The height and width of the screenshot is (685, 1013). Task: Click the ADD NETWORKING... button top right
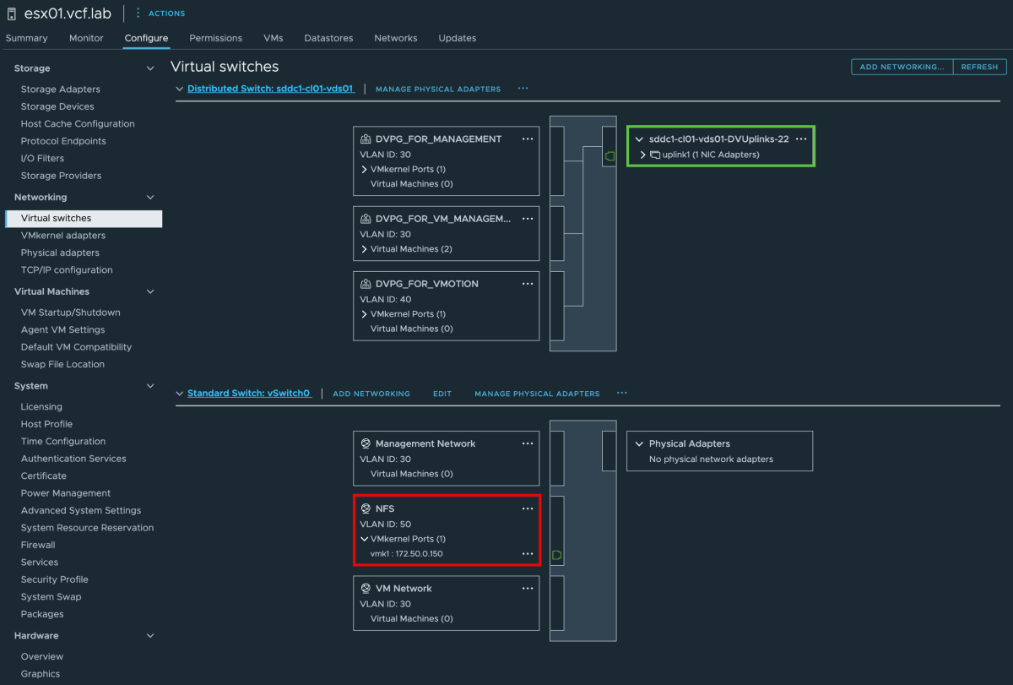902,66
